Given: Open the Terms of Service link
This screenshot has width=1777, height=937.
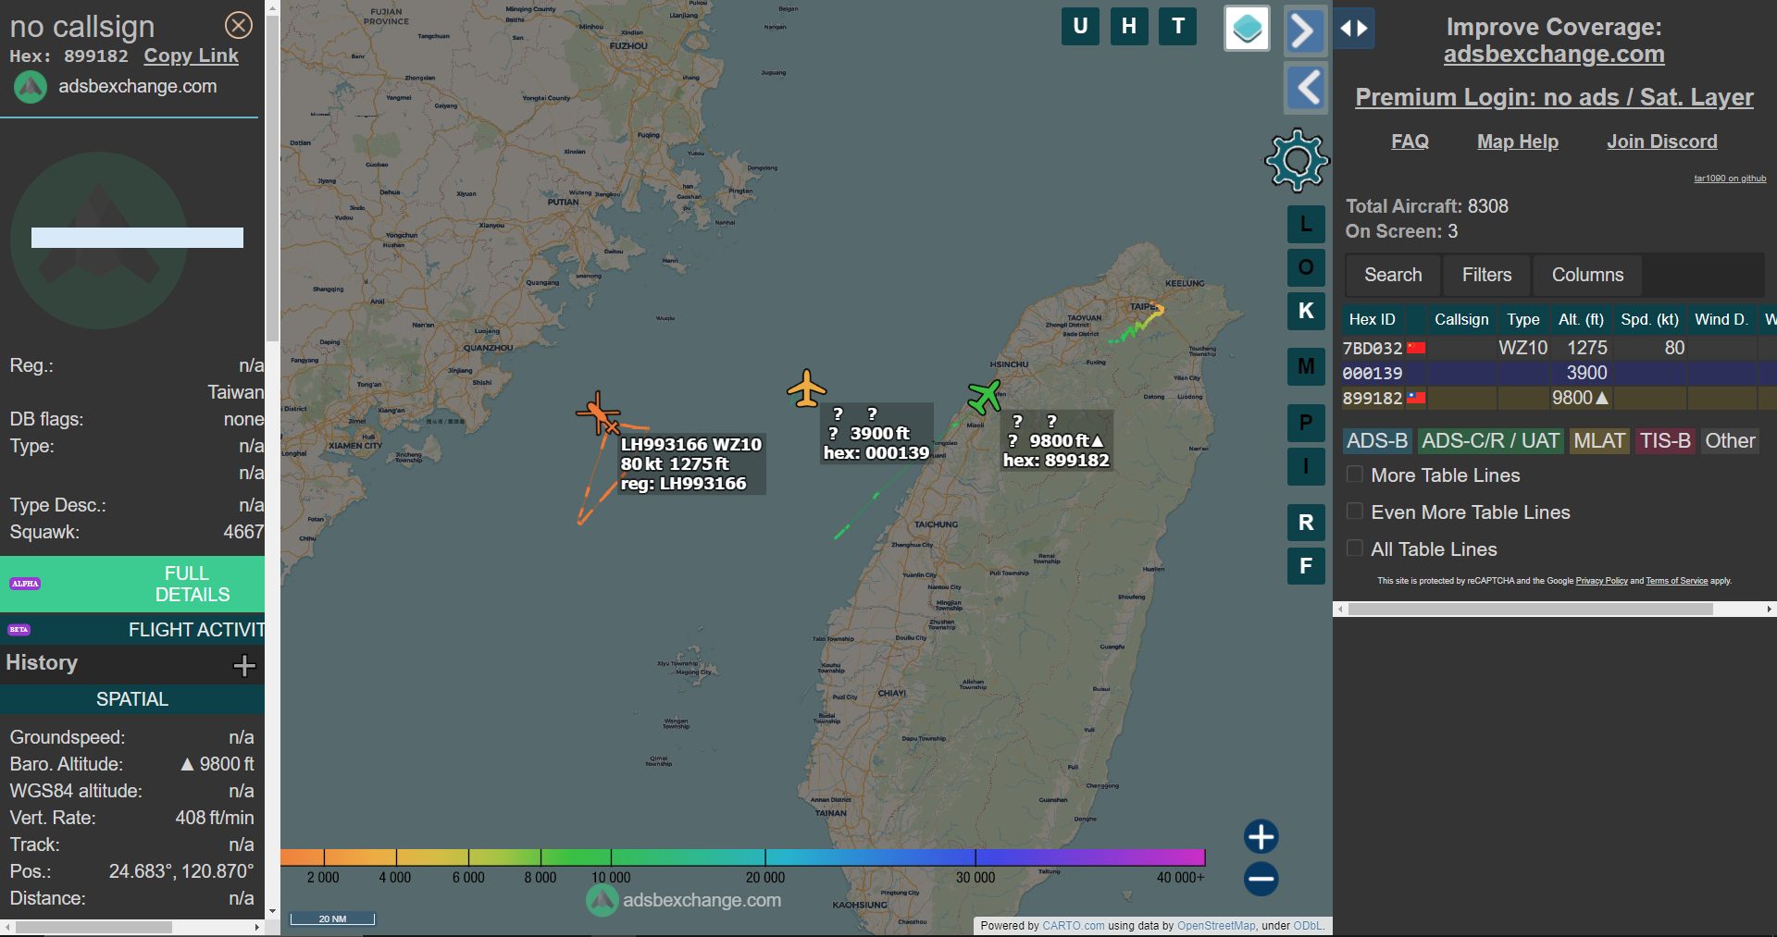Looking at the screenshot, I should pos(1676,581).
